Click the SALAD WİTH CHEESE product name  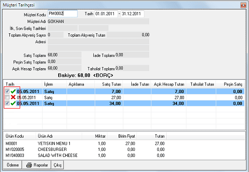coord(58,155)
